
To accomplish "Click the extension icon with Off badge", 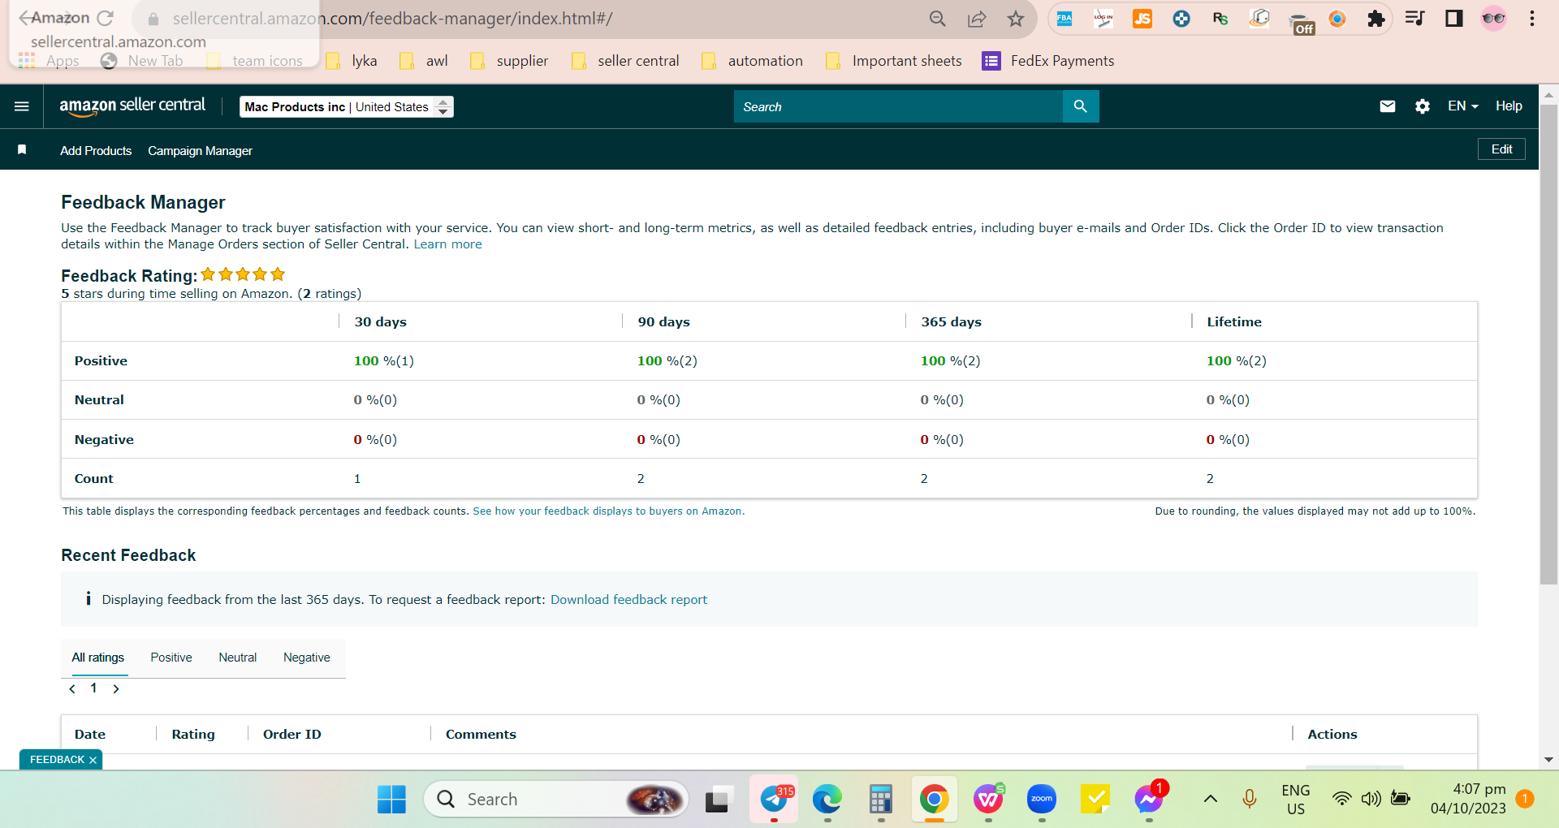I will pyautogui.click(x=1302, y=24).
